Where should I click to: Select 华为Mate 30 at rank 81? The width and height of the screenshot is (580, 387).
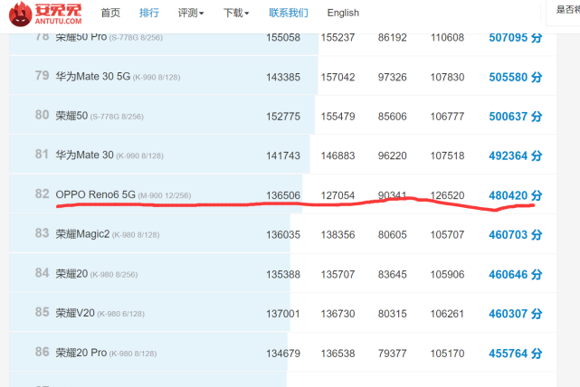click(84, 155)
